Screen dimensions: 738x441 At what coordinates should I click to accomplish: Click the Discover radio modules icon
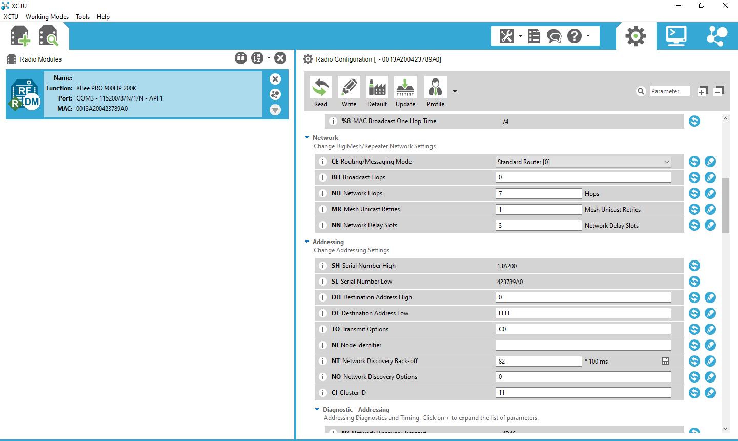pos(49,36)
